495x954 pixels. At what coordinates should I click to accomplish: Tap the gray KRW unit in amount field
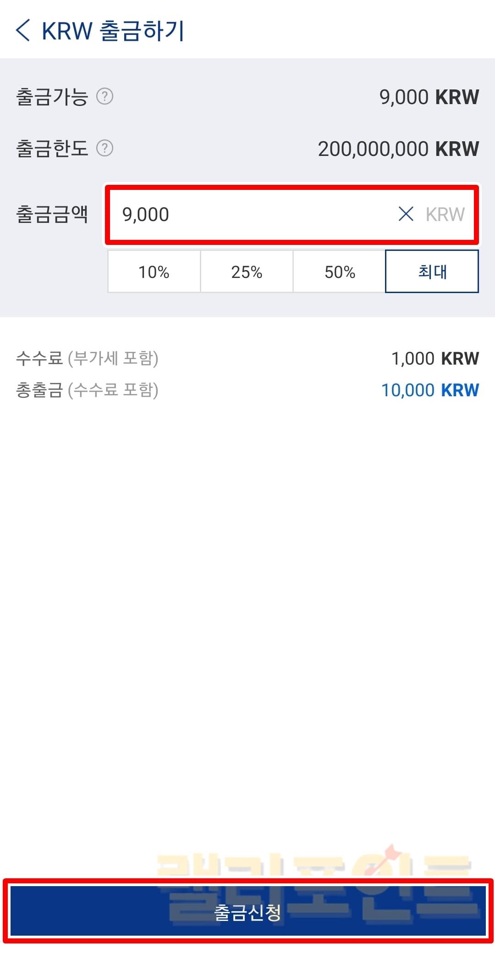pyautogui.click(x=445, y=214)
